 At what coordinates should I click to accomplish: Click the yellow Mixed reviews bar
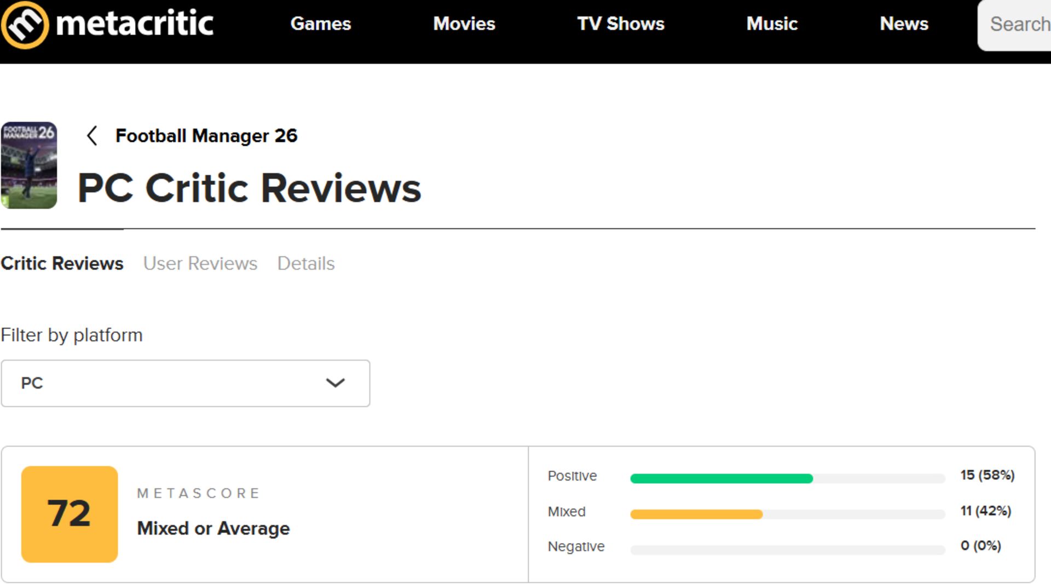[x=696, y=513]
